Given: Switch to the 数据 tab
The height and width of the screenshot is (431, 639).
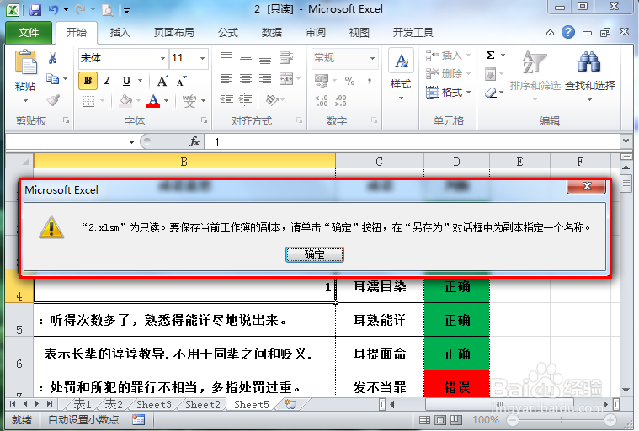Looking at the screenshot, I should pyautogui.click(x=272, y=33).
